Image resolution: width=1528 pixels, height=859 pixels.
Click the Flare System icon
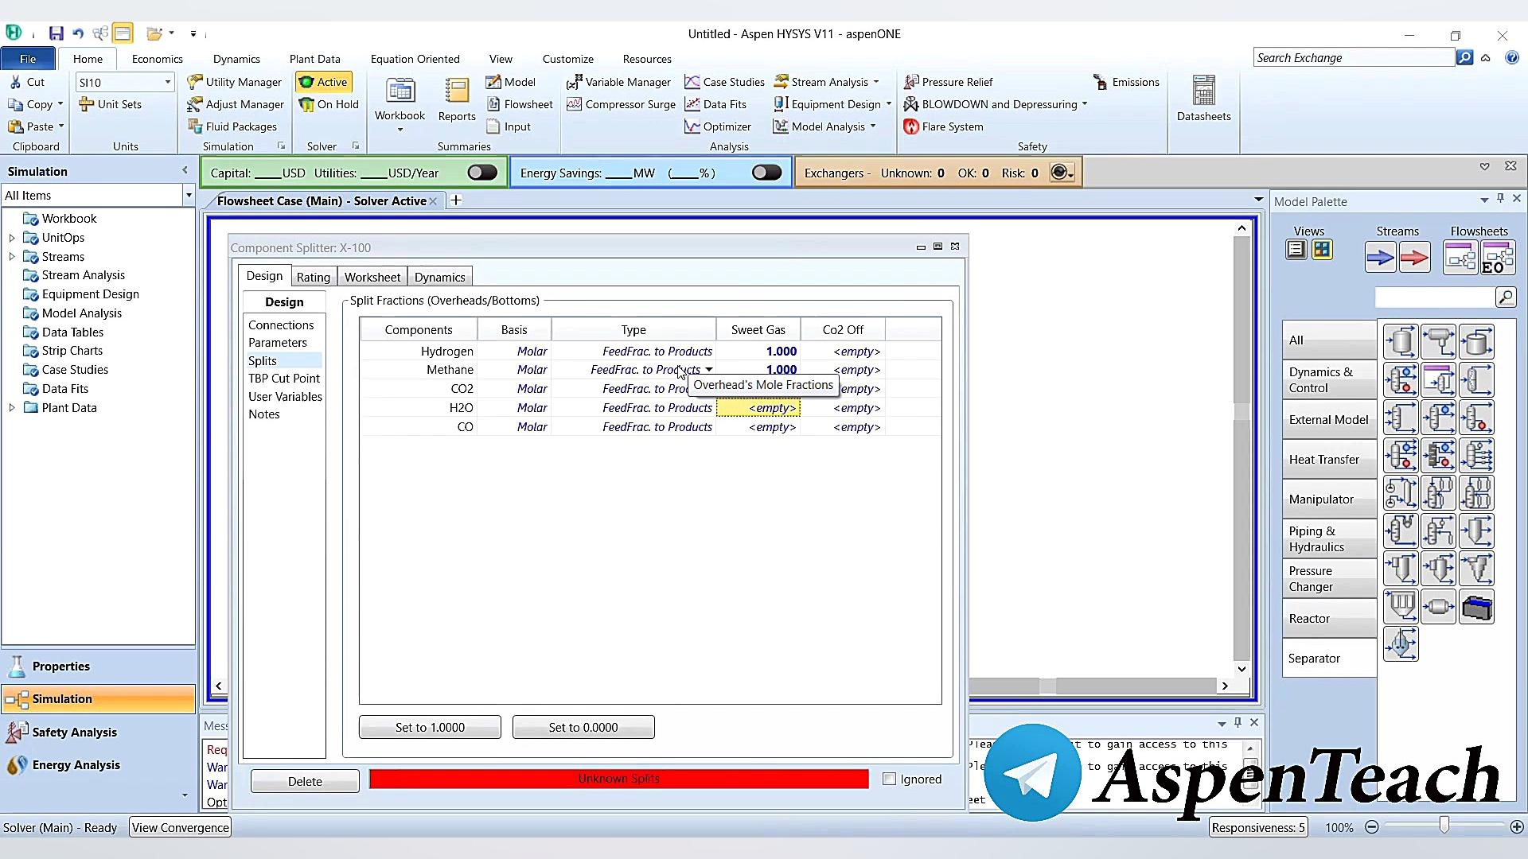point(911,126)
